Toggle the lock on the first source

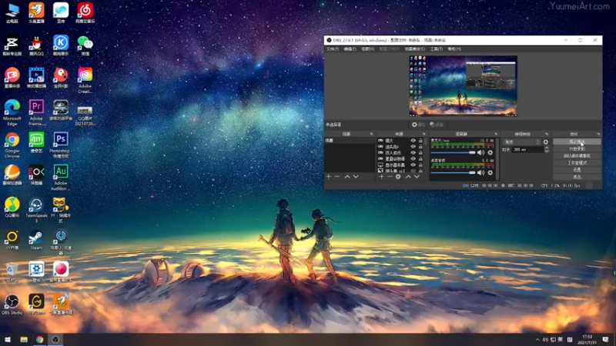[x=420, y=141]
